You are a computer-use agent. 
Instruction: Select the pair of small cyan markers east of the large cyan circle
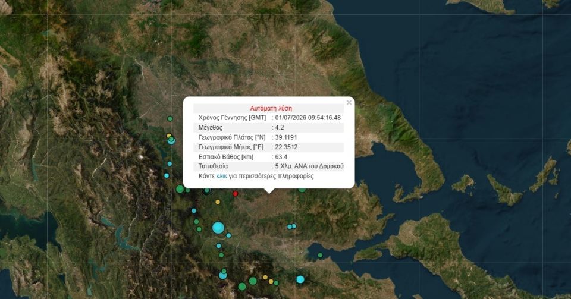(x=291, y=226)
